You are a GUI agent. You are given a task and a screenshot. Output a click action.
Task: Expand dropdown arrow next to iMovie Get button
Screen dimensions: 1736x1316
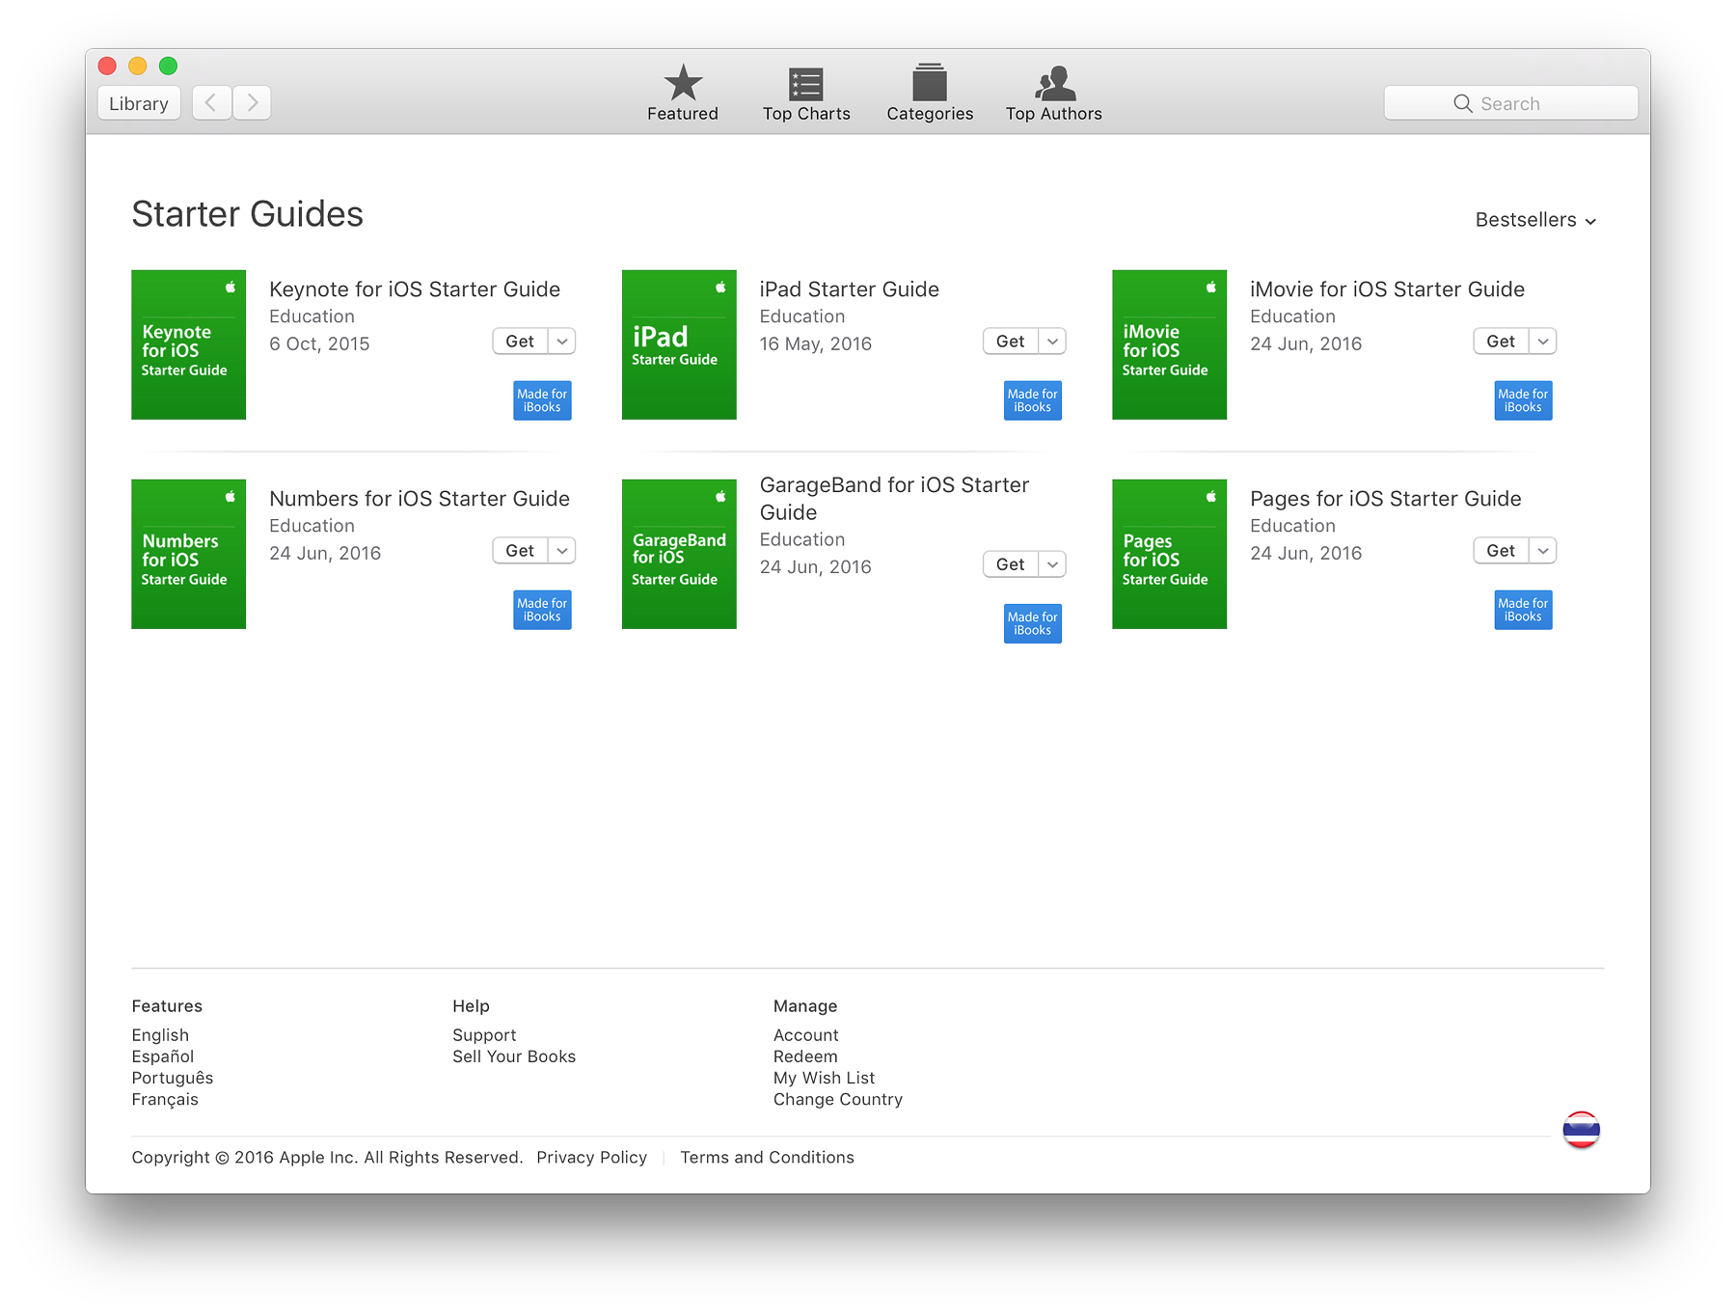pyautogui.click(x=1543, y=342)
